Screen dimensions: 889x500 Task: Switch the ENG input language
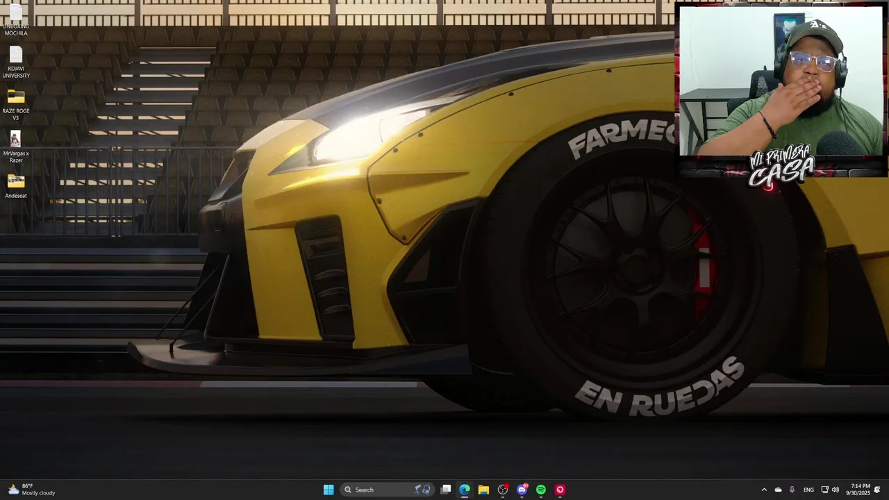[808, 490]
